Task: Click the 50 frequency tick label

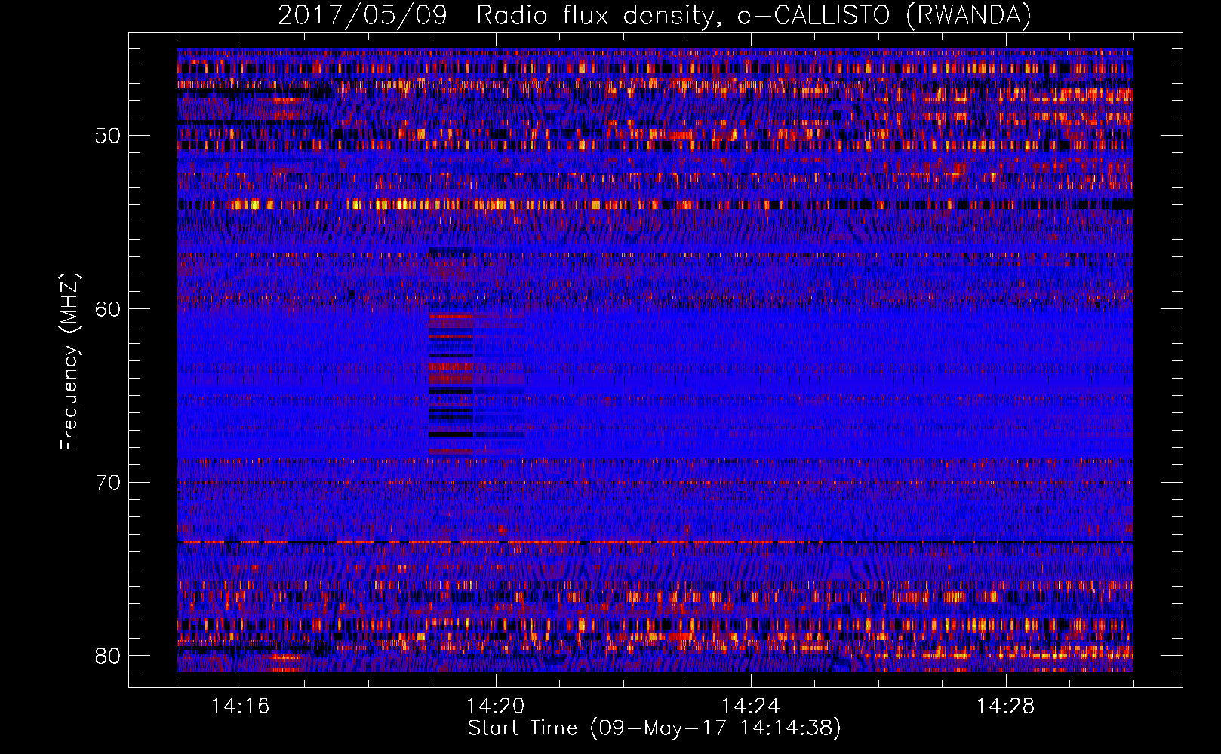Action: [x=108, y=136]
